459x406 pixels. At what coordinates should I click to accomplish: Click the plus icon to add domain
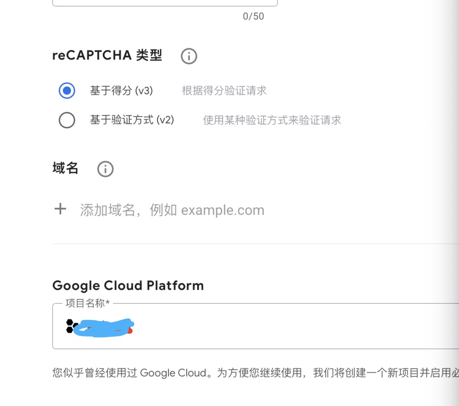click(60, 209)
